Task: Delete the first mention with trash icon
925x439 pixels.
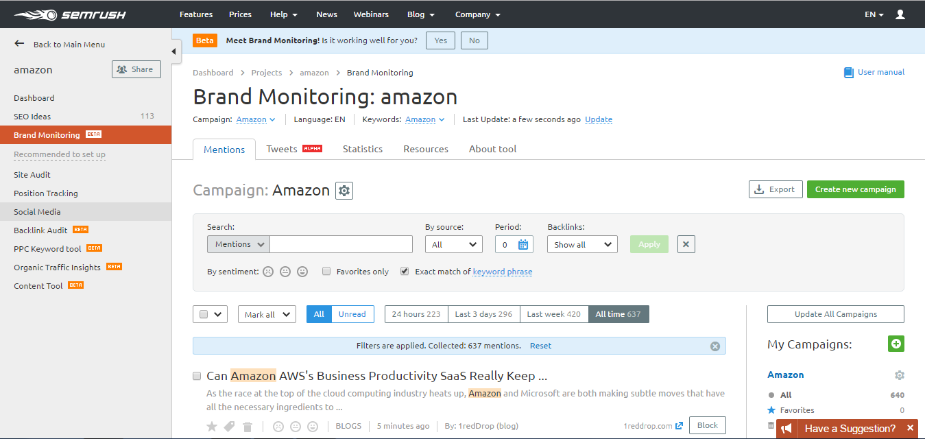Action: (248, 426)
